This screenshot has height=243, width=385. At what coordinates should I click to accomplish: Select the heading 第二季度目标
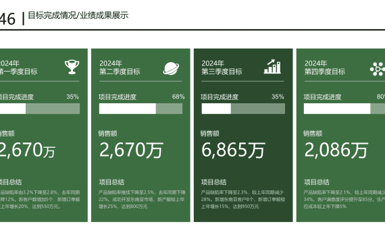coord(120,72)
